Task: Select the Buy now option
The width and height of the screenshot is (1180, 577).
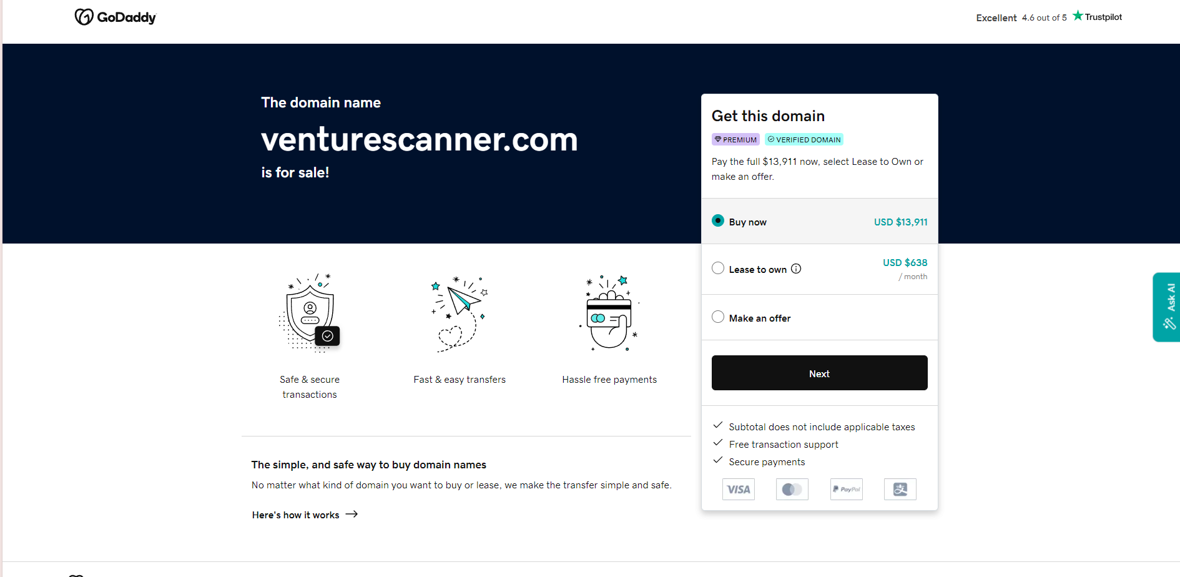Action: (x=717, y=220)
